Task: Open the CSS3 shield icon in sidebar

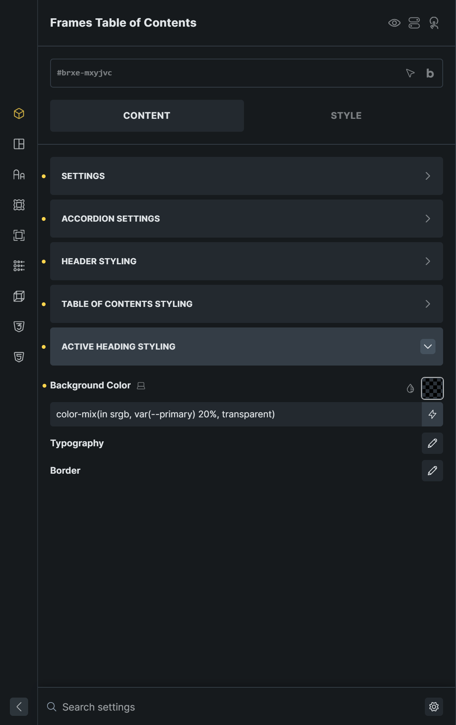Action: [x=19, y=327]
